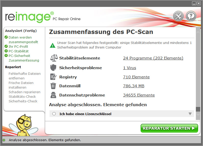The image size is (203, 146).
Task: Click the Registry label
Action: tap(68, 77)
